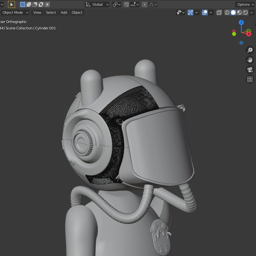This screenshot has height=256, width=256.
Task: Open the snapping options dropdown
Action: (x=135, y=4)
